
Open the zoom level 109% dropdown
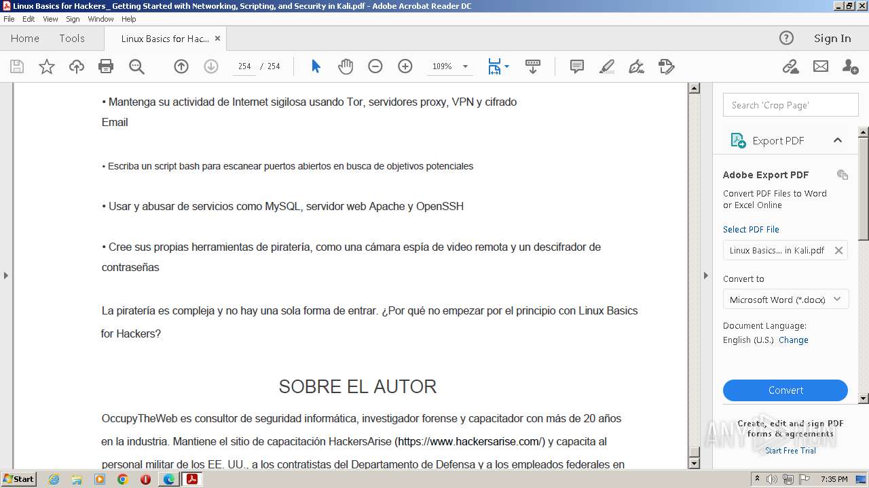(x=465, y=66)
